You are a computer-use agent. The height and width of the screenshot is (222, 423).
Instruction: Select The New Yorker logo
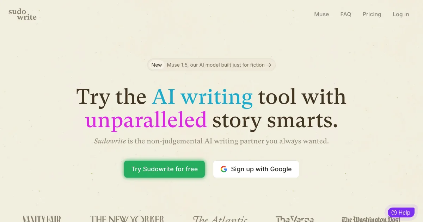click(127, 219)
